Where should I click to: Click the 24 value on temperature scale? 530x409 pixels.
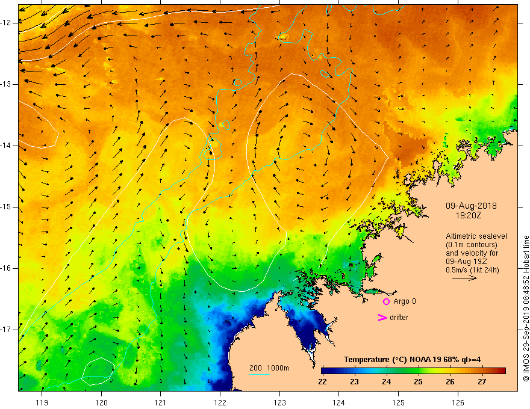click(x=386, y=382)
